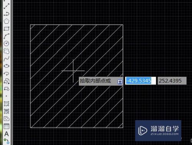Click the Y coordinate field 252.4395

coord(172,81)
